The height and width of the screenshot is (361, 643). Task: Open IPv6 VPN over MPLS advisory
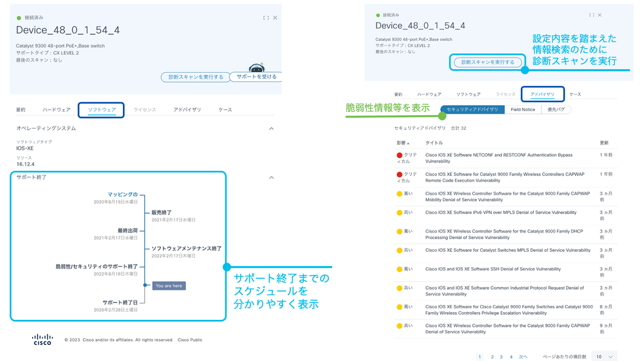501,213
